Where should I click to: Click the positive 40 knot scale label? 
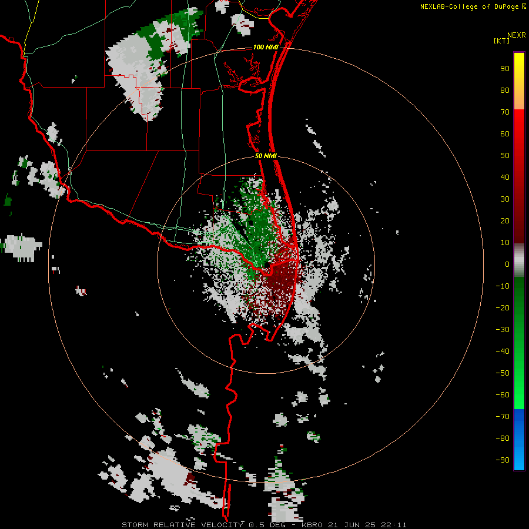click(x=505, y=177)
